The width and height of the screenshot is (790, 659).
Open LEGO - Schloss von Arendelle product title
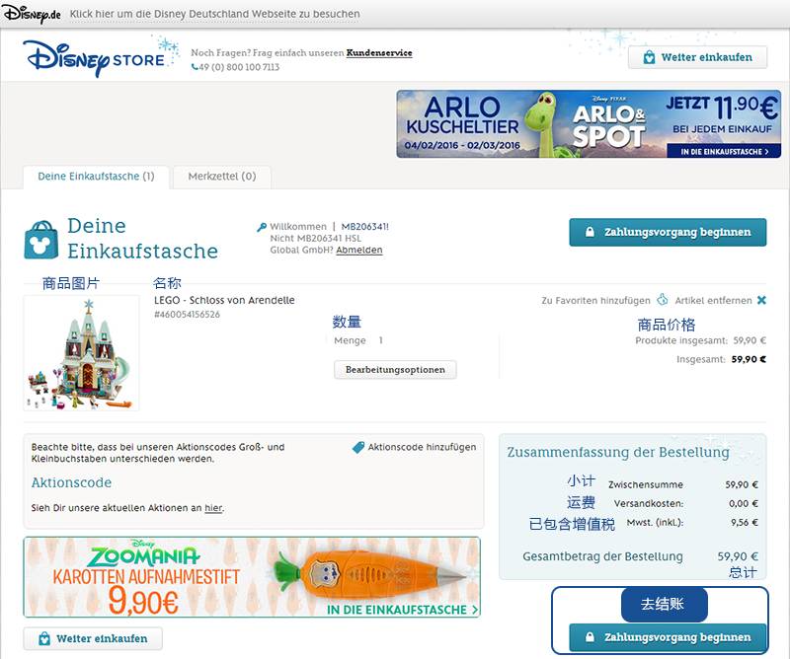click(224, 300)
